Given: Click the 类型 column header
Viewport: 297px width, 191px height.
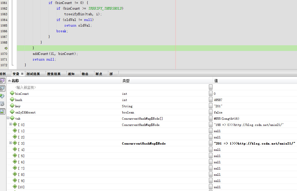Looking at the screenshot, I should pyautogui.click(x=167, y=81).
